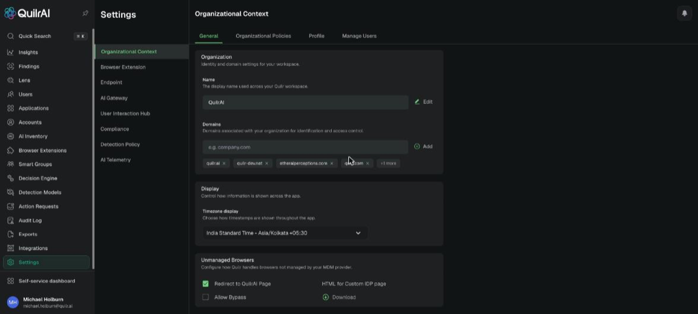Open Browser Extension settings
This screenshot has width=698, height=314.
(x=123, y=67)
